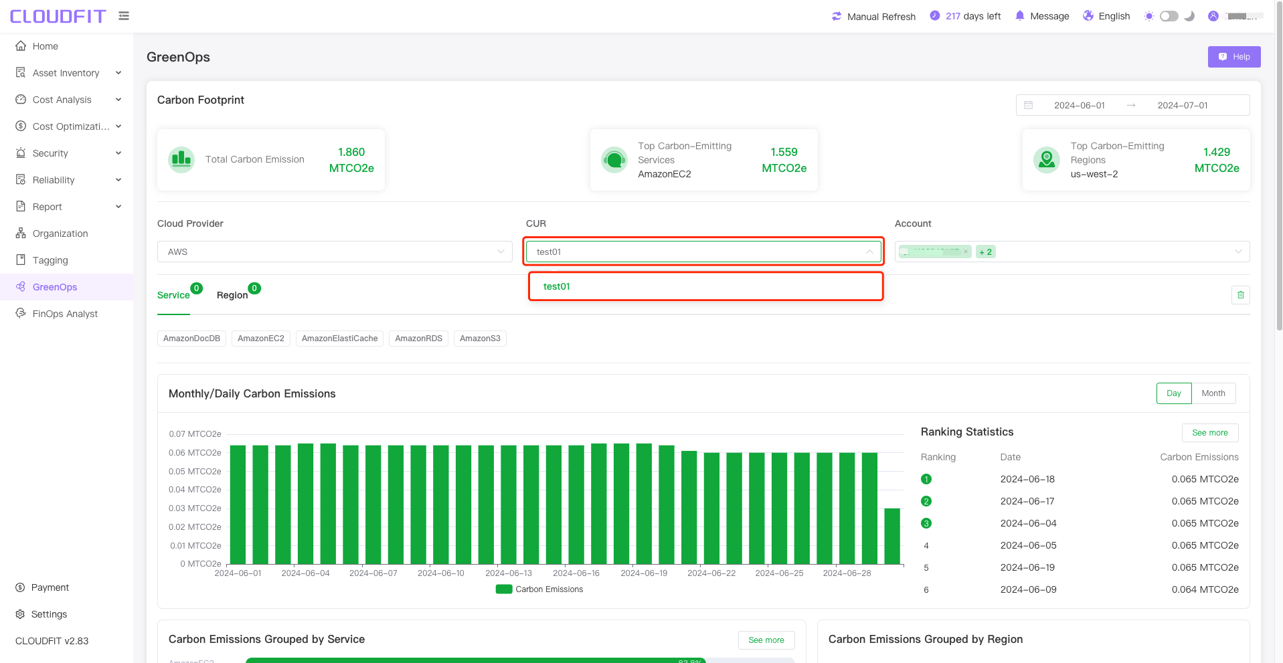Viewport: 1283px width, 663px height.
Task: Click the user avatar icon
Action: click(1213, 16)
